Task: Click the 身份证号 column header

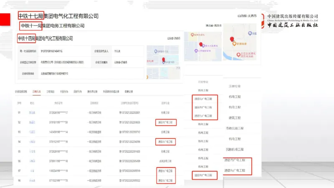Action: point(58,103)
